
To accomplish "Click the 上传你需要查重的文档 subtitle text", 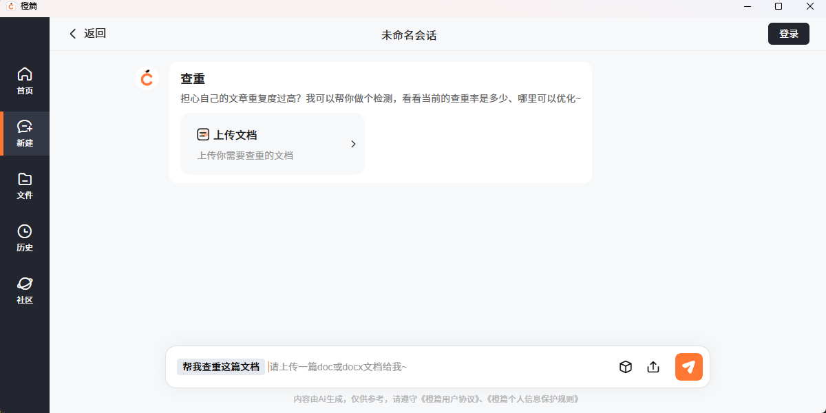I will click(x=245, y=156).
